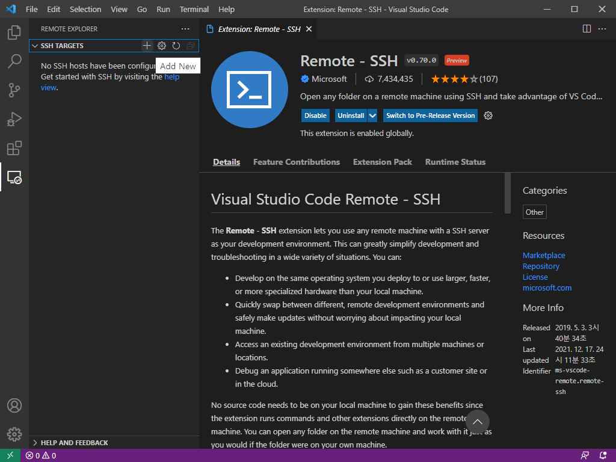The width and height of the screenshot is (616, 462).
Task: Switch to Extension Pack tab
Action: 382,162
